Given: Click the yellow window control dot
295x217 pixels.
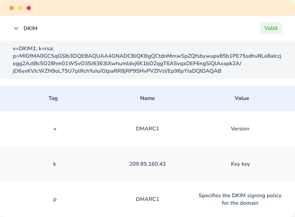Looking at the screenshot, I should point(20,8).
